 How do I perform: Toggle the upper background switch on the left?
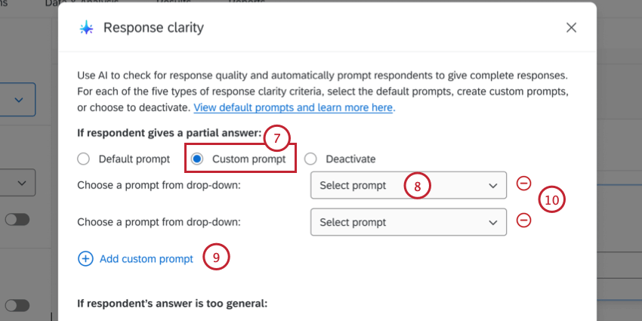(x=16, y=219)
